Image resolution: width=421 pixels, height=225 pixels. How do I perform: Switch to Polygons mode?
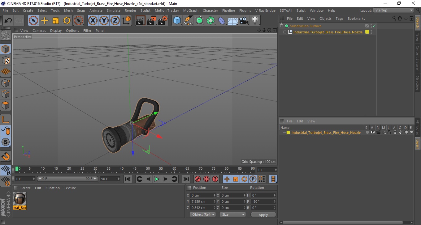6,105
